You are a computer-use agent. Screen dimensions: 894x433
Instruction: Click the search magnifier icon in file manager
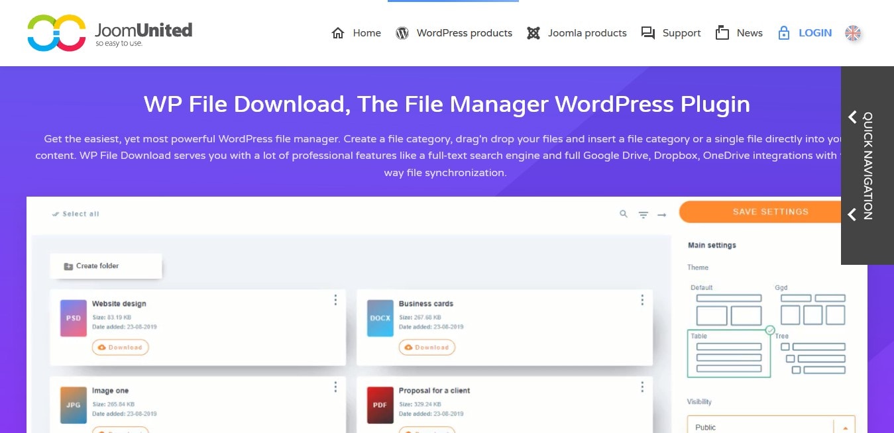624,214
